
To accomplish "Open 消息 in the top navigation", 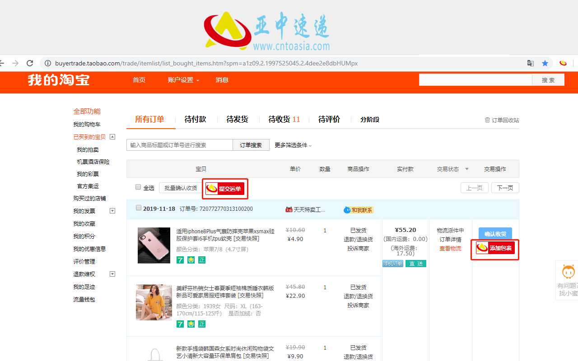I will [222, 80].
